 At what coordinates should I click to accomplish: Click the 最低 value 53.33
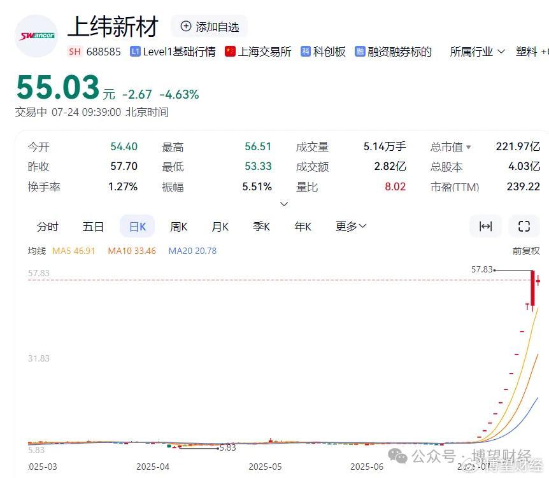(258, 166)
